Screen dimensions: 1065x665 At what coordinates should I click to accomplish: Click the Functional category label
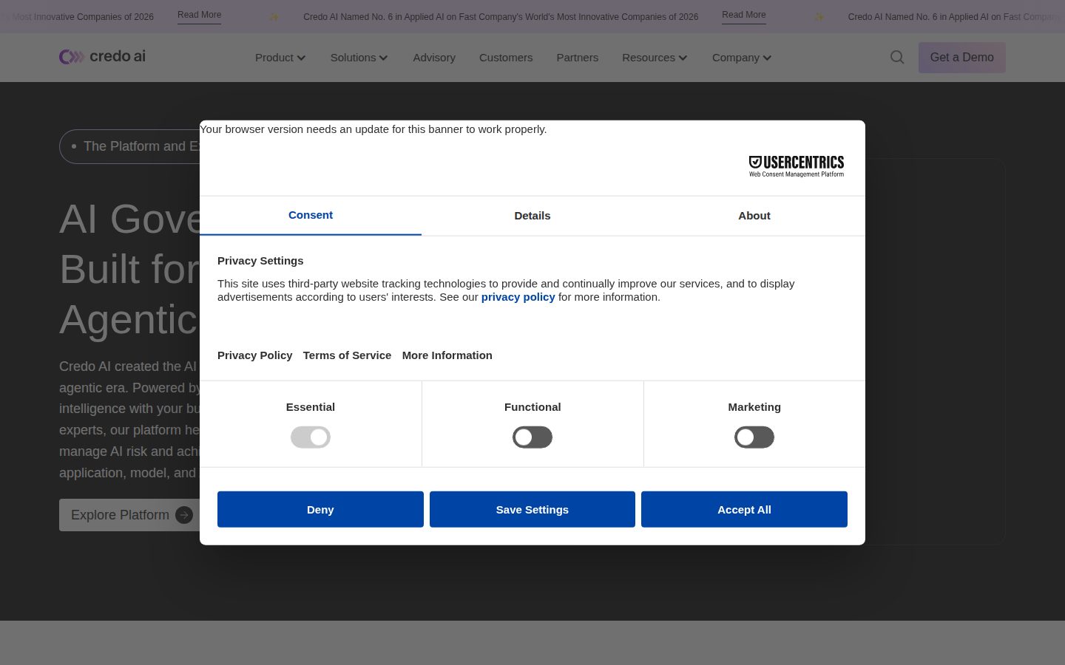pos(532,407)
